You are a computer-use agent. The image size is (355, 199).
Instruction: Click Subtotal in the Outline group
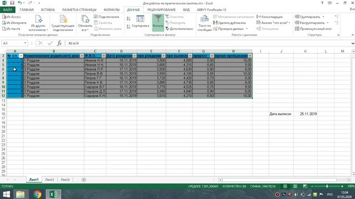[x=313, y=29]
